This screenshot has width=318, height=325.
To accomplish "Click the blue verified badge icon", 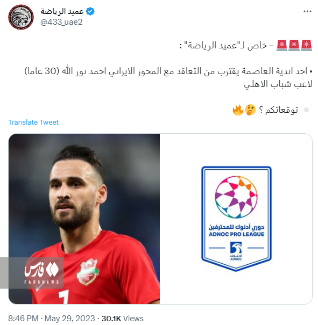I will pyautogui.click(x=90, y=11).
